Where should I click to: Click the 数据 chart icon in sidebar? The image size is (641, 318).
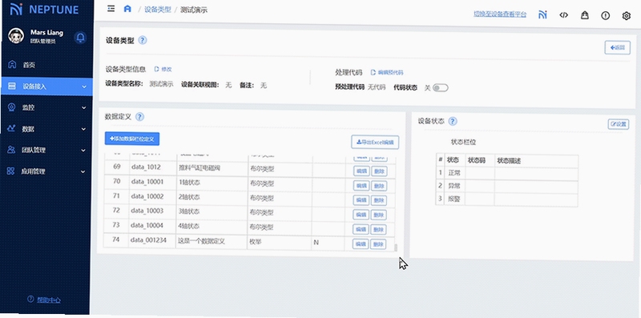tap(11, 128)
